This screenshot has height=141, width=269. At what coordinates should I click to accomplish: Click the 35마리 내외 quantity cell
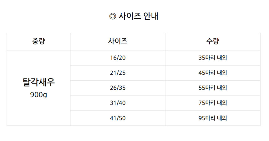[213, 58]
